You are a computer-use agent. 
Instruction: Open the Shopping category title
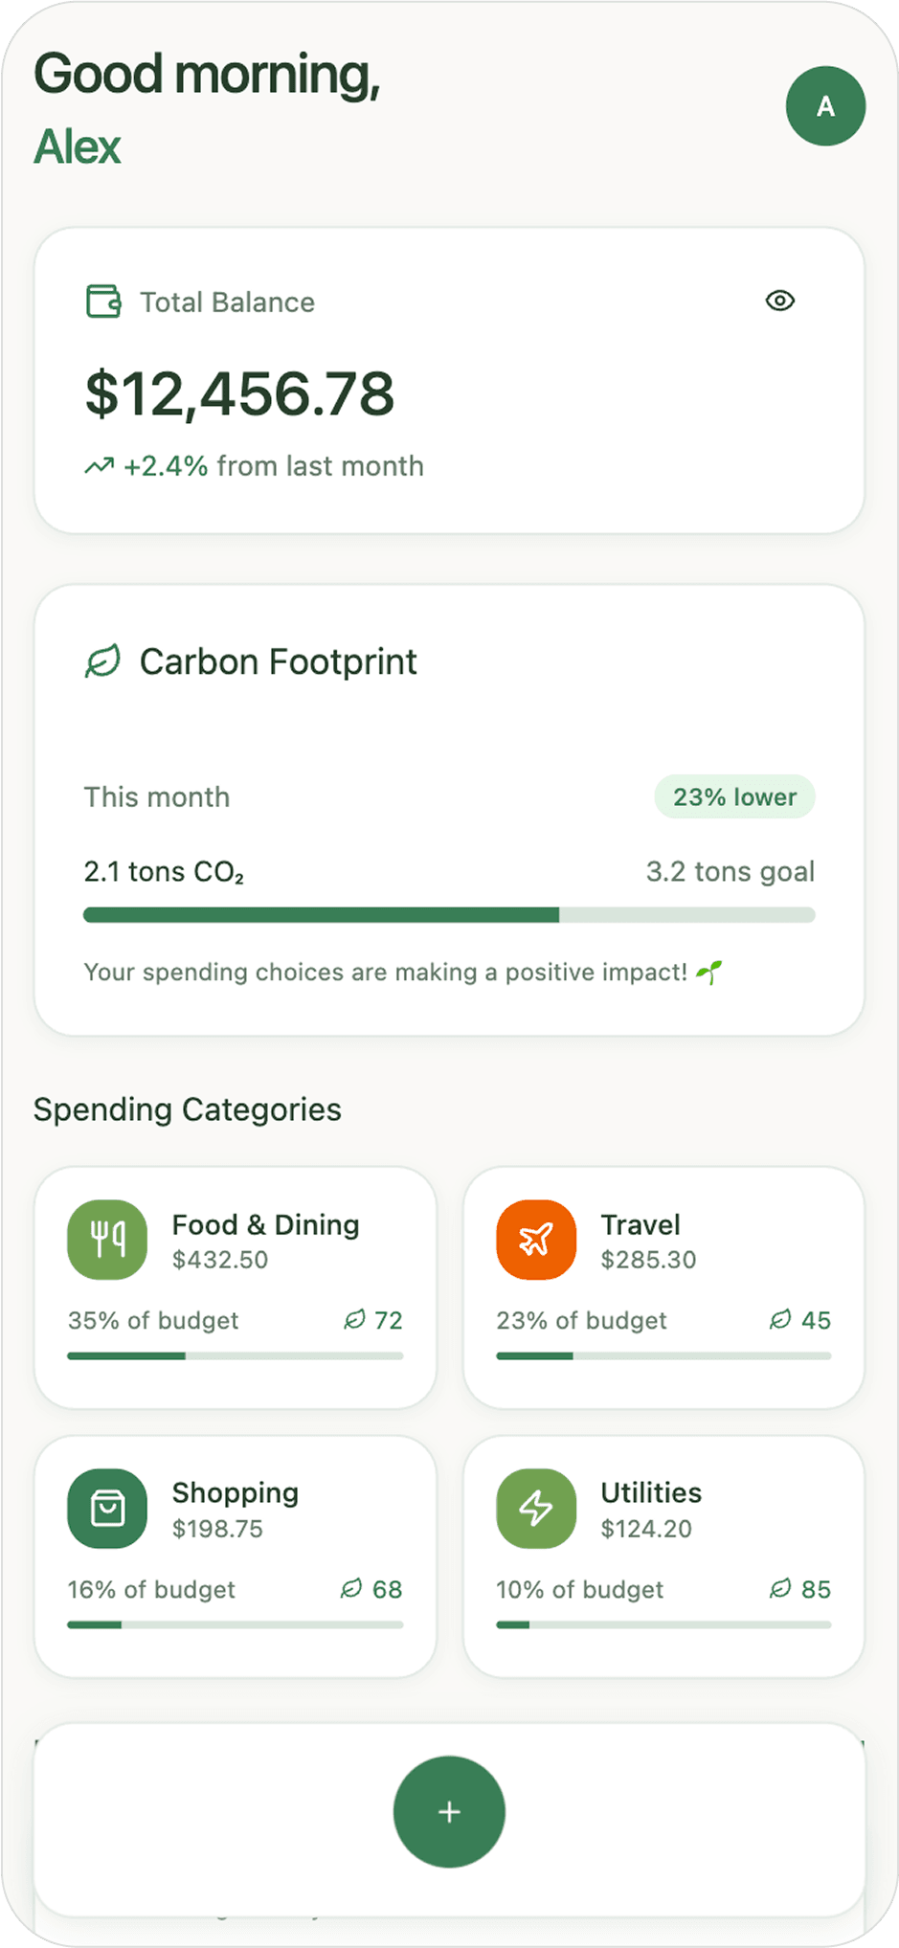click(235, 1492)
